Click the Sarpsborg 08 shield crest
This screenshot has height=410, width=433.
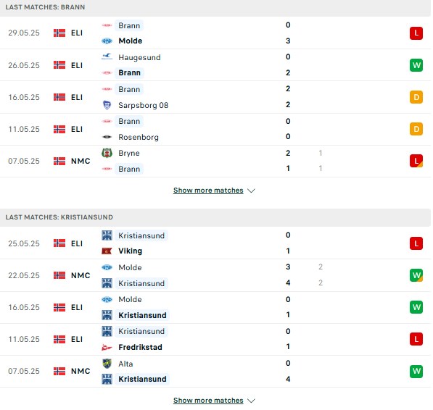tap(107, 105)
